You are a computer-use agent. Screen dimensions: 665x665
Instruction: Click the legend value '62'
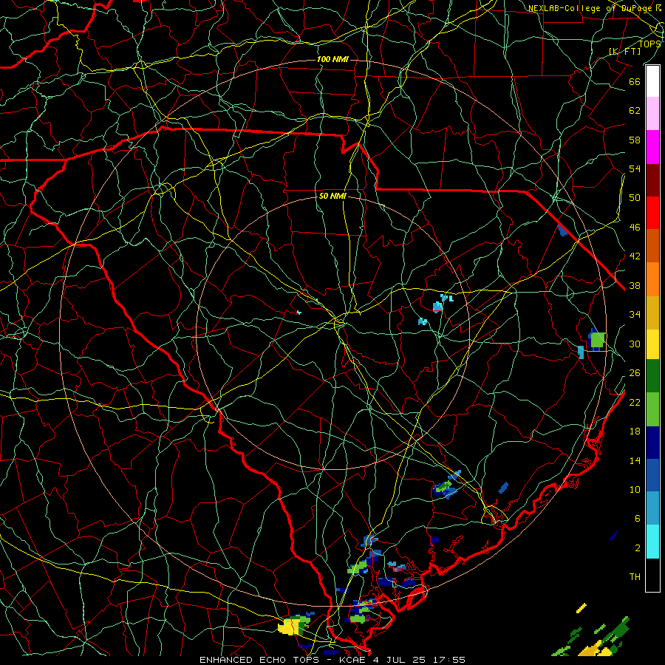coord(635,111)
